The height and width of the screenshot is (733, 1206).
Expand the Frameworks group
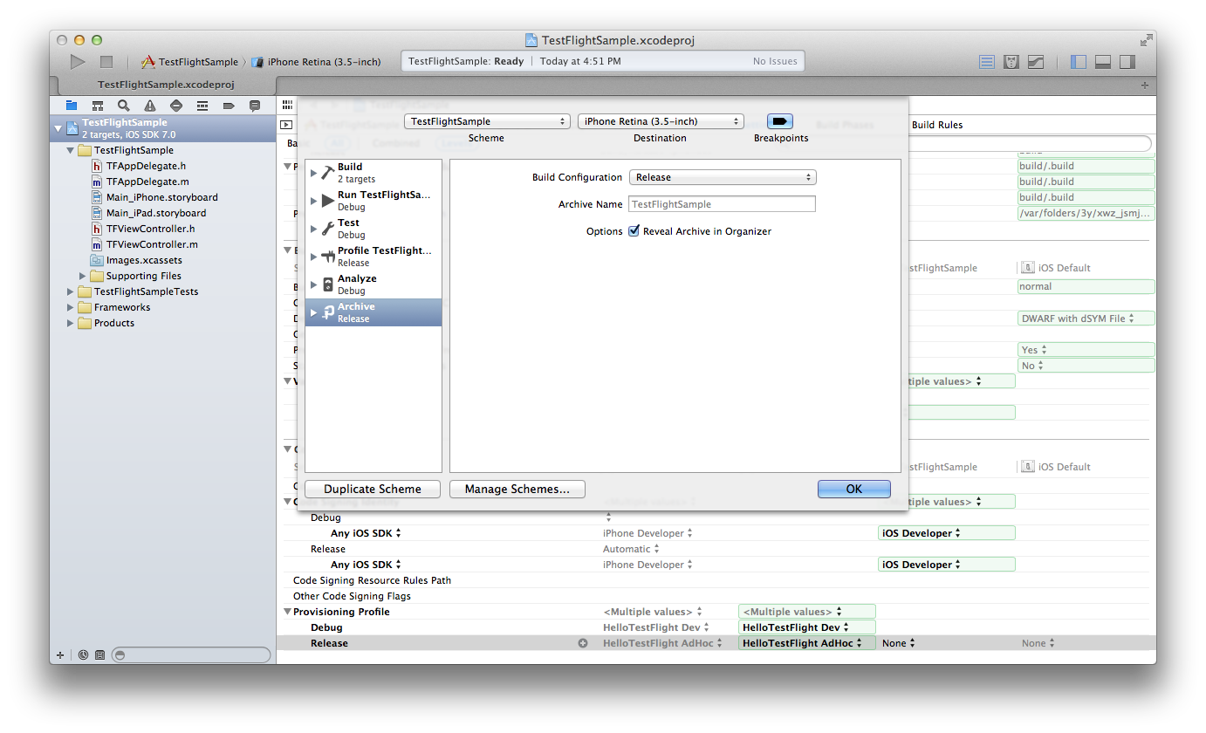[x=71, y=307]
